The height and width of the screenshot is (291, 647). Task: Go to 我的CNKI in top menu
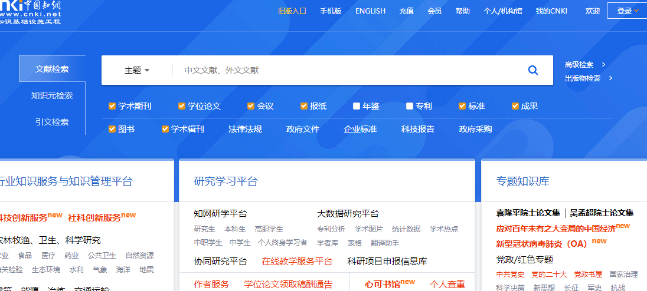point(551,11)
